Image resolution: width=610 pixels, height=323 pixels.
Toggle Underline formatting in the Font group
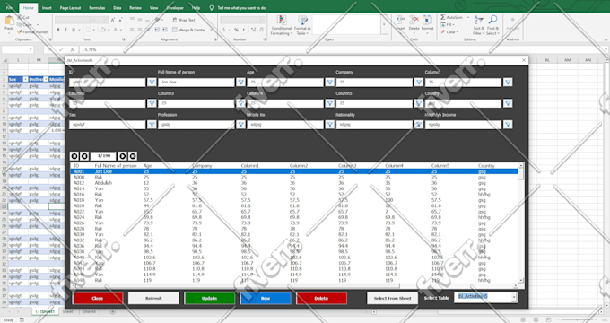click(x=74, y=30)
